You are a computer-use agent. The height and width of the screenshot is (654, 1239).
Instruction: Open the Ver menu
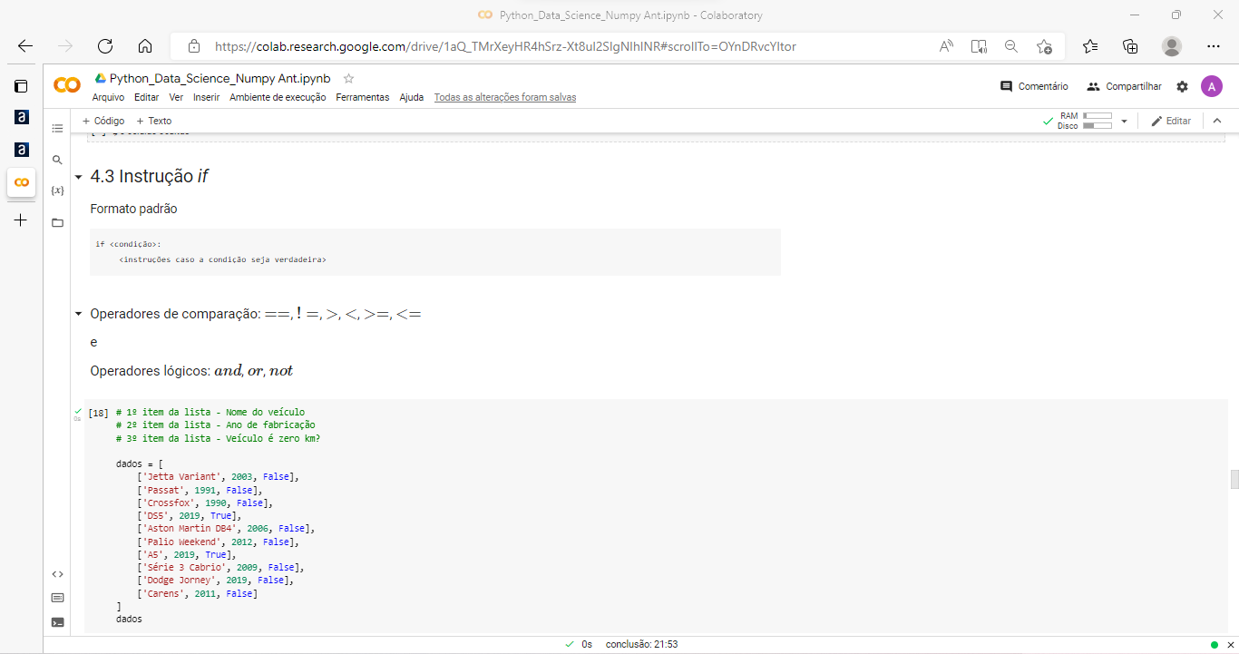(176, 97)
